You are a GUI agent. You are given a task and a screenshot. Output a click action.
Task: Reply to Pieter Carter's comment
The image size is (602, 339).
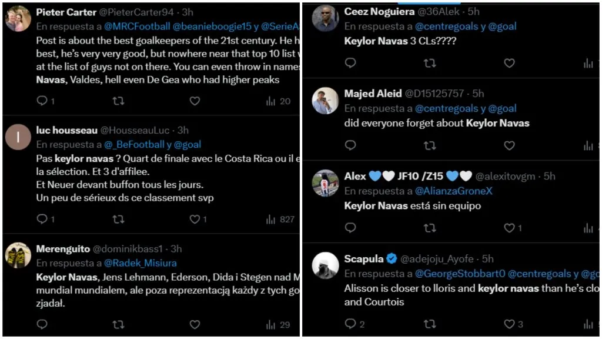click(x=41, y=101)
